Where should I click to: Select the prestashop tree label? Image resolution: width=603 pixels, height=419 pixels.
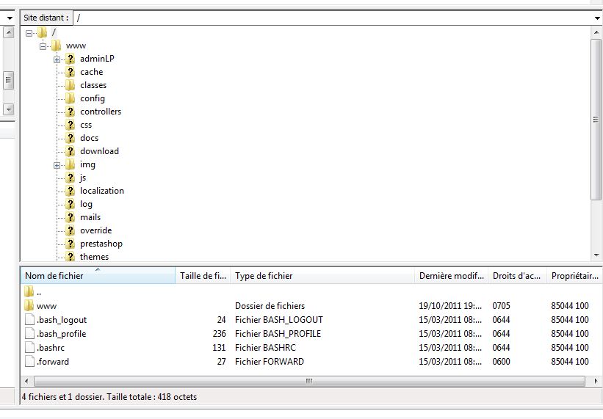click(101, 244)
